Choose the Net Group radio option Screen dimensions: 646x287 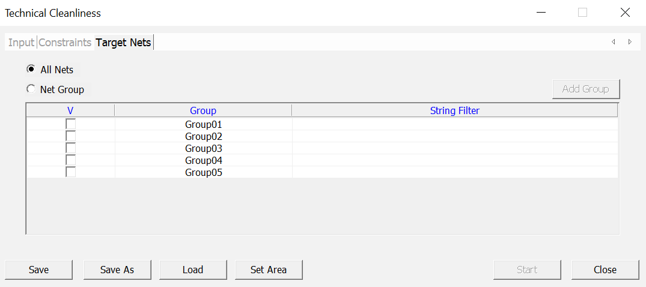click(31, 89)
